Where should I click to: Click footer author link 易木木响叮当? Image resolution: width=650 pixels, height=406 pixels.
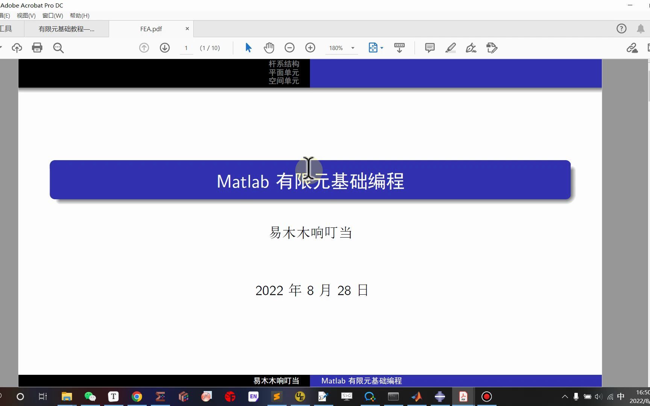click(276, 381)
